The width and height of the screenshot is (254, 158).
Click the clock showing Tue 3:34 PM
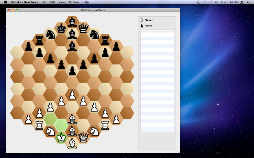(x=229, y=2)
